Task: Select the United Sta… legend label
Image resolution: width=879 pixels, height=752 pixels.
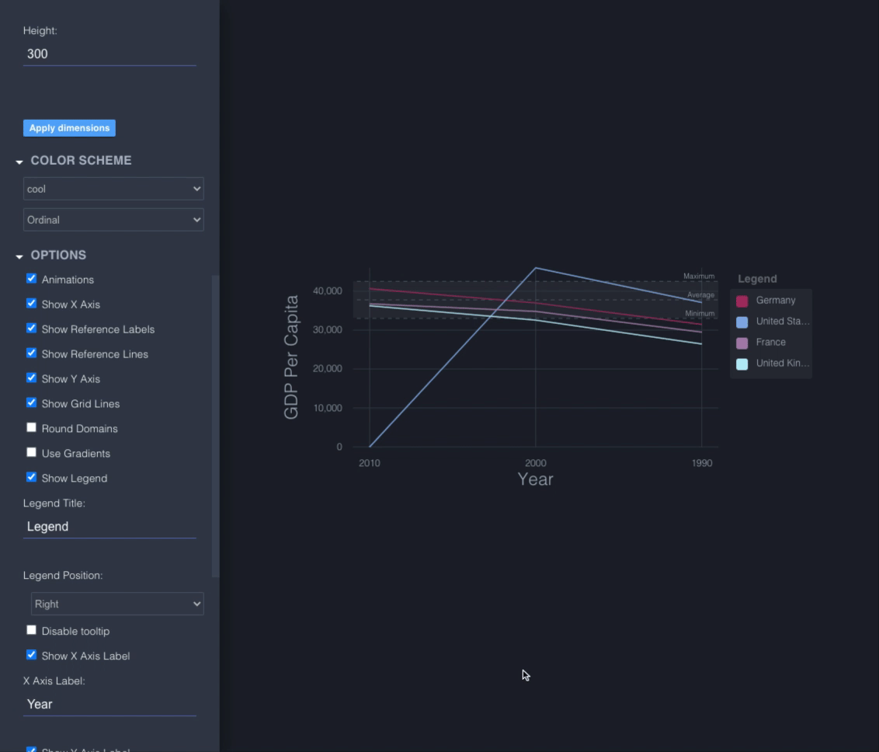Action: (x=783, y=322)
